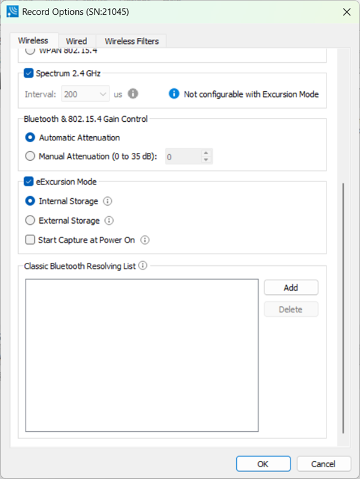Click the vertical scrollbar thumb
The image size is (360, 479).
click(343, 308)
